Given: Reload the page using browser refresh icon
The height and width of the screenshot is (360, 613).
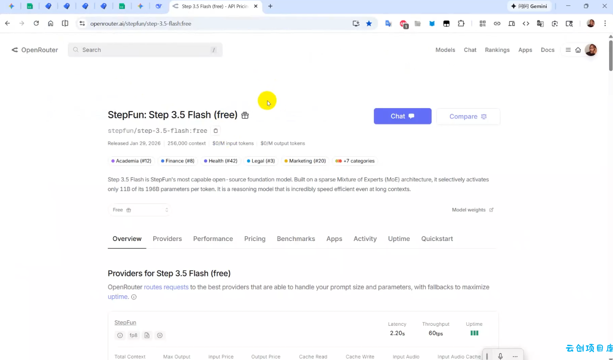Looking at the screenshot, I should coord(36,23).
